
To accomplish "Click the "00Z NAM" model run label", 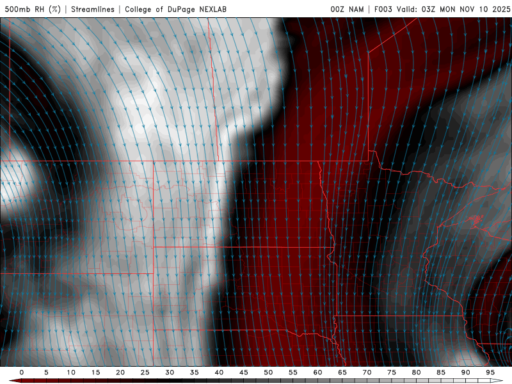I will pos(347,9).
